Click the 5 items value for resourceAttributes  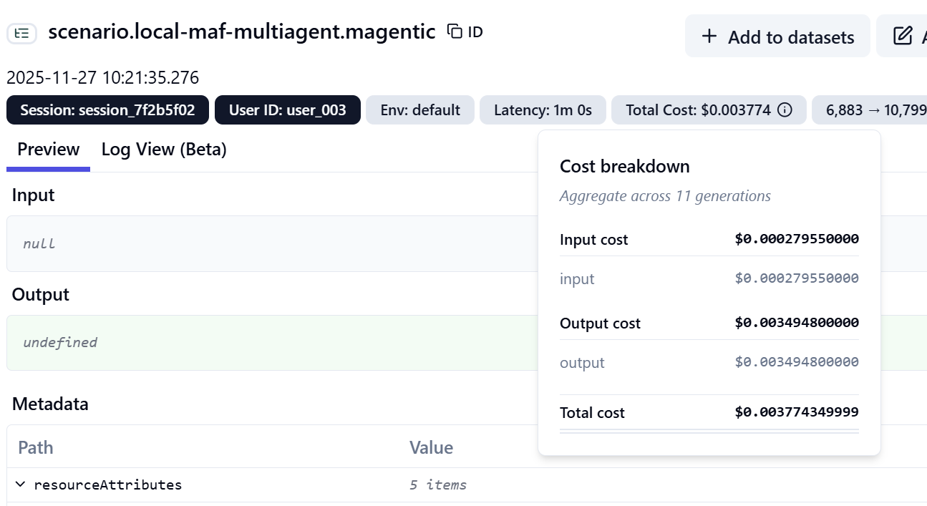click(437, 485)
